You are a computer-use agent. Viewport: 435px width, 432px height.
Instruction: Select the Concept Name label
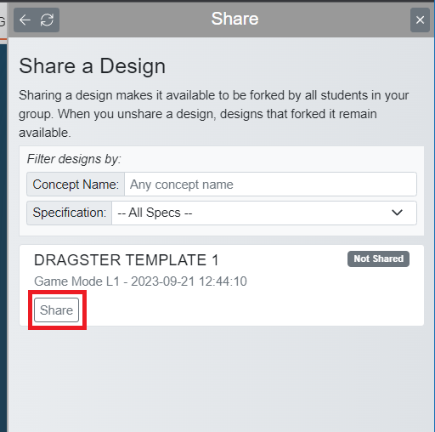click(76, 185)
